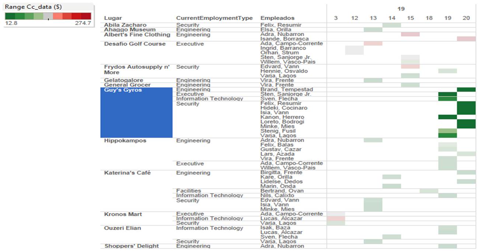Click the 'CurrentEmploymentType' column header

click(x=214, y=18)
